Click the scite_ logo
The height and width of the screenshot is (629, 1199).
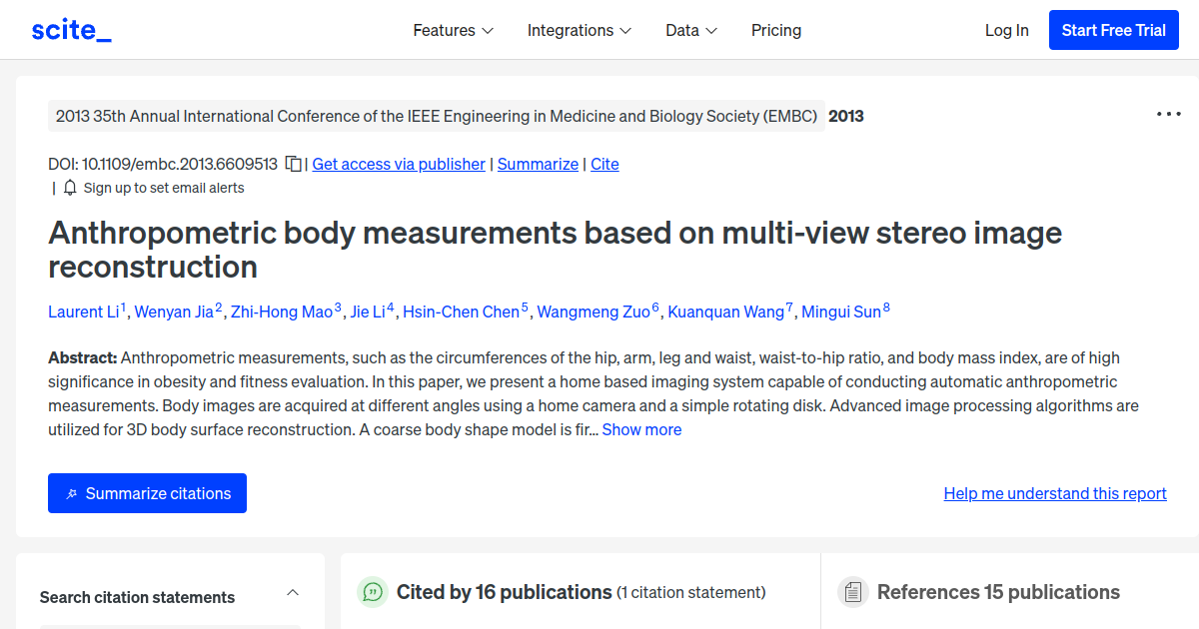[x=70, y=29]
